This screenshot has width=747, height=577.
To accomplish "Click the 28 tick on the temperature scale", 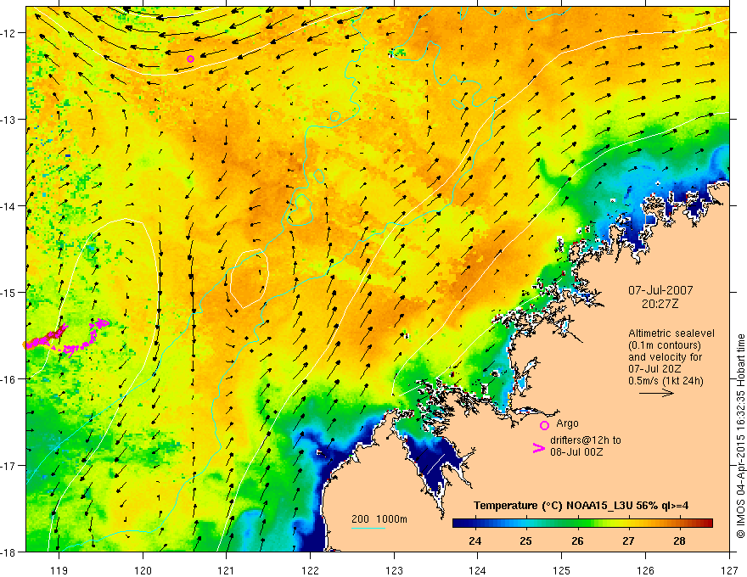I will 679,541.
